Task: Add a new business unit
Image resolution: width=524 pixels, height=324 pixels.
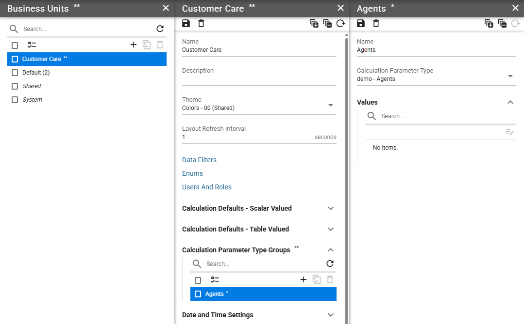Action: point(134,45)
